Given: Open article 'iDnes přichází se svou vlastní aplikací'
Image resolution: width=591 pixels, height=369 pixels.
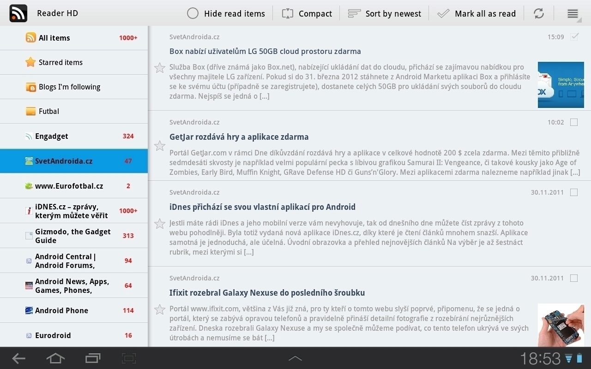Looking at the screenshot, I should (x=262, y=207).
